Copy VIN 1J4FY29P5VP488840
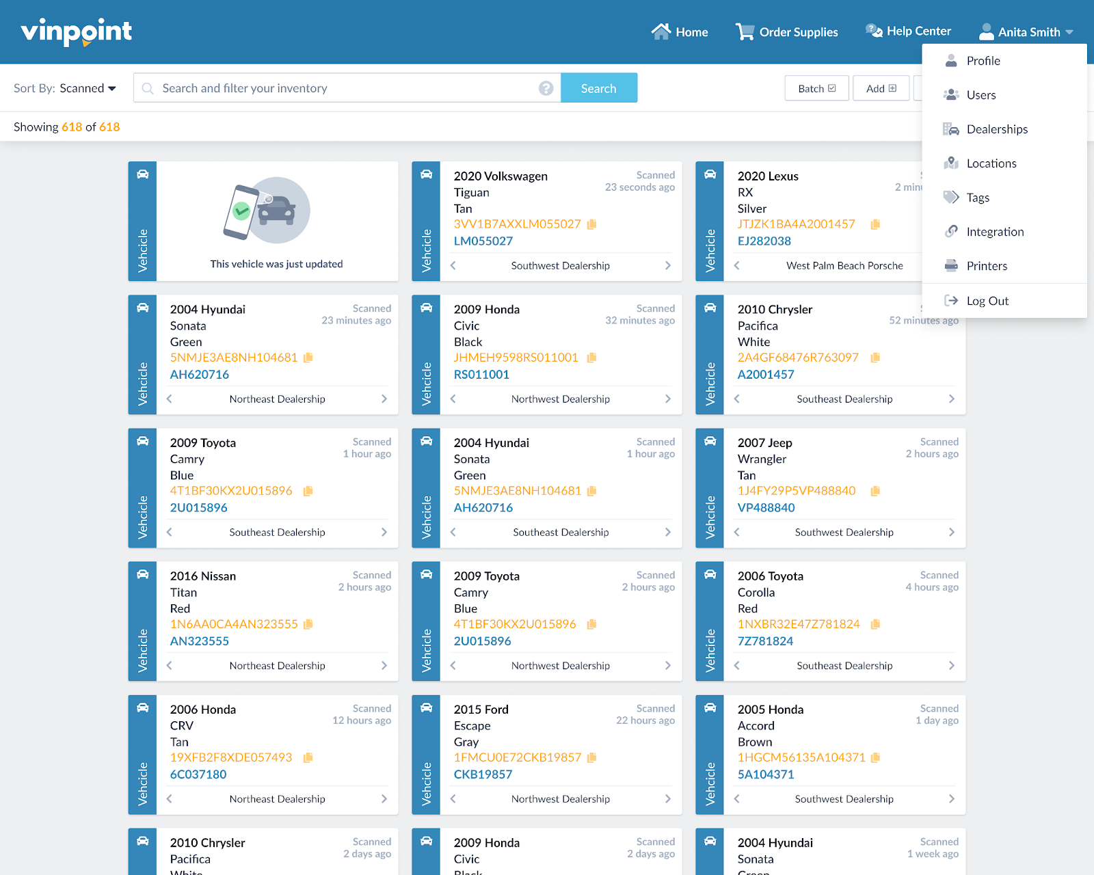 tap(875, 491)
